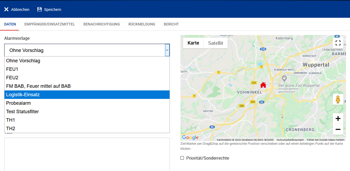Click the Street View pegman icon

338,99
